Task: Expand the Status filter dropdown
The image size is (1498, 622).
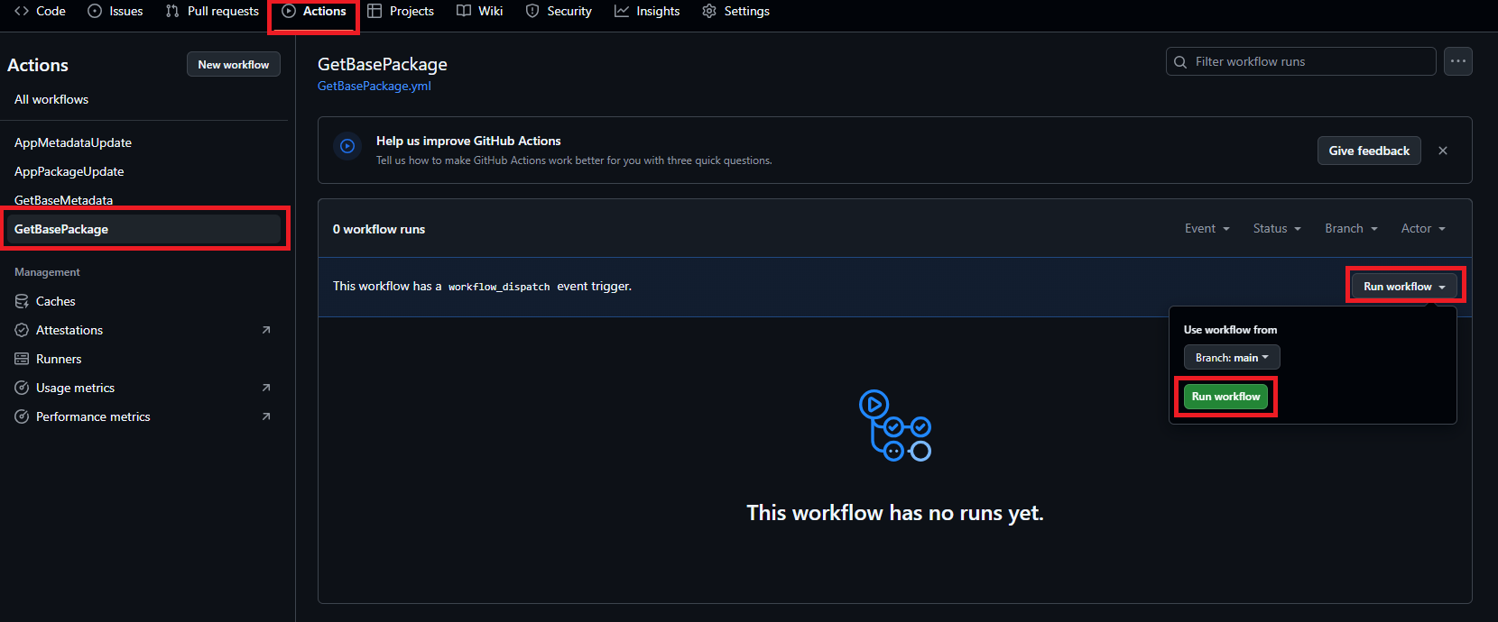Action: pos(1277,228)
